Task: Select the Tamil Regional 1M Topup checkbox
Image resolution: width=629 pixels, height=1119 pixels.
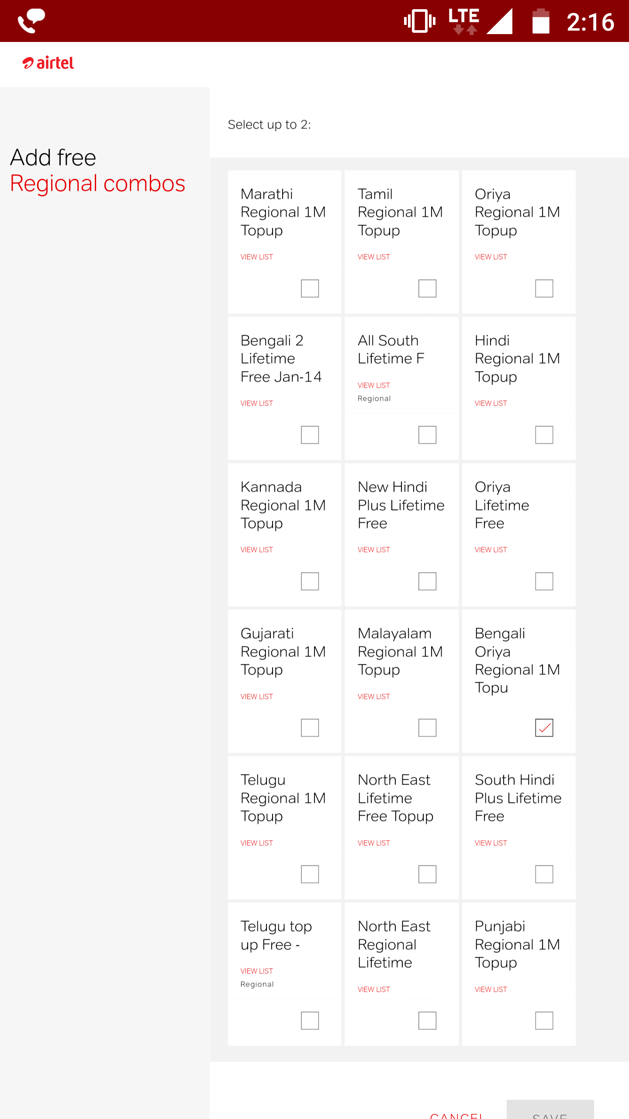Action: click(x=427, y=288)
